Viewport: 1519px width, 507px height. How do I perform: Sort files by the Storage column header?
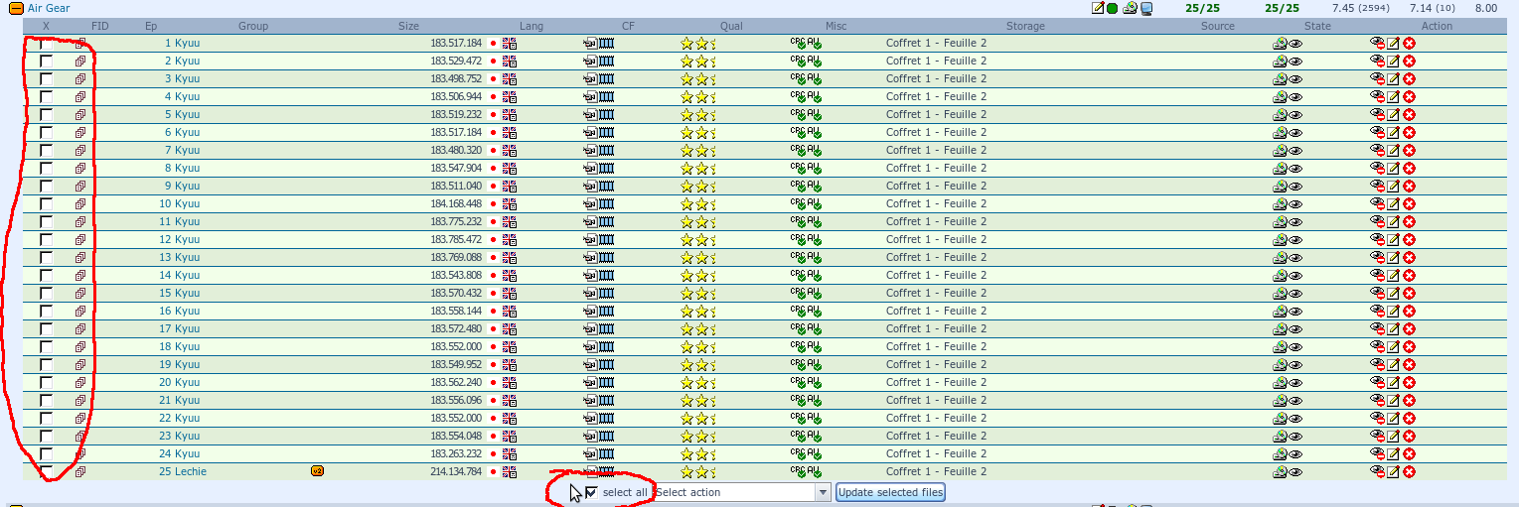[x=1025, y=26]
